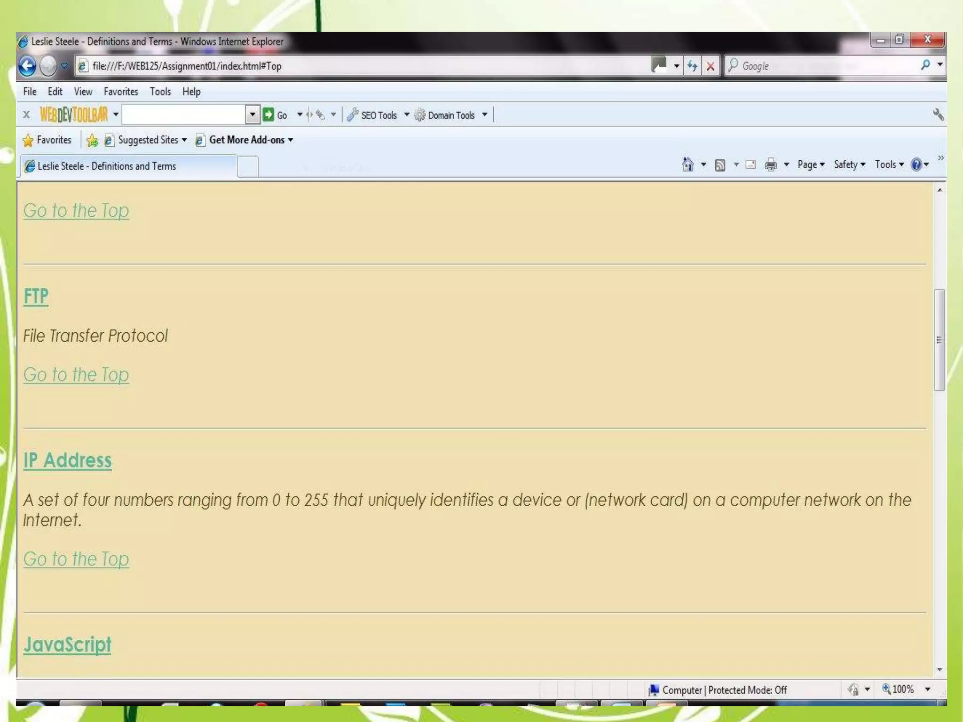Click the wrench settings icon on toolbar
This screenshot has height=722, width=963.
[938, 114]
